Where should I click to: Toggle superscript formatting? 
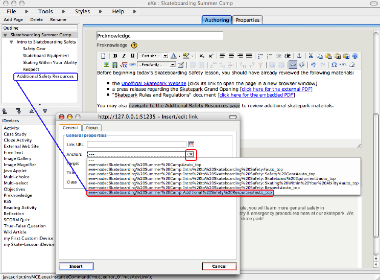pyautogui.click(x=211, y=56)
